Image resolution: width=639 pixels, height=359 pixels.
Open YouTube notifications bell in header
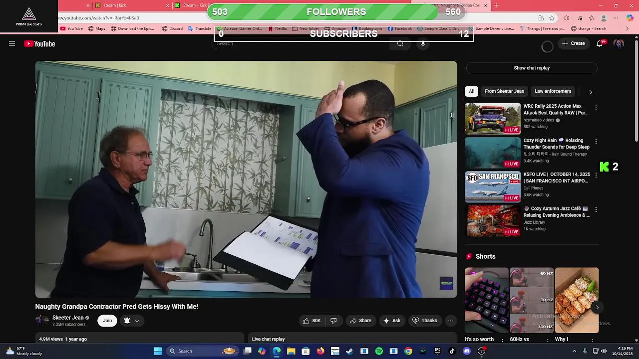click(600, 44)
